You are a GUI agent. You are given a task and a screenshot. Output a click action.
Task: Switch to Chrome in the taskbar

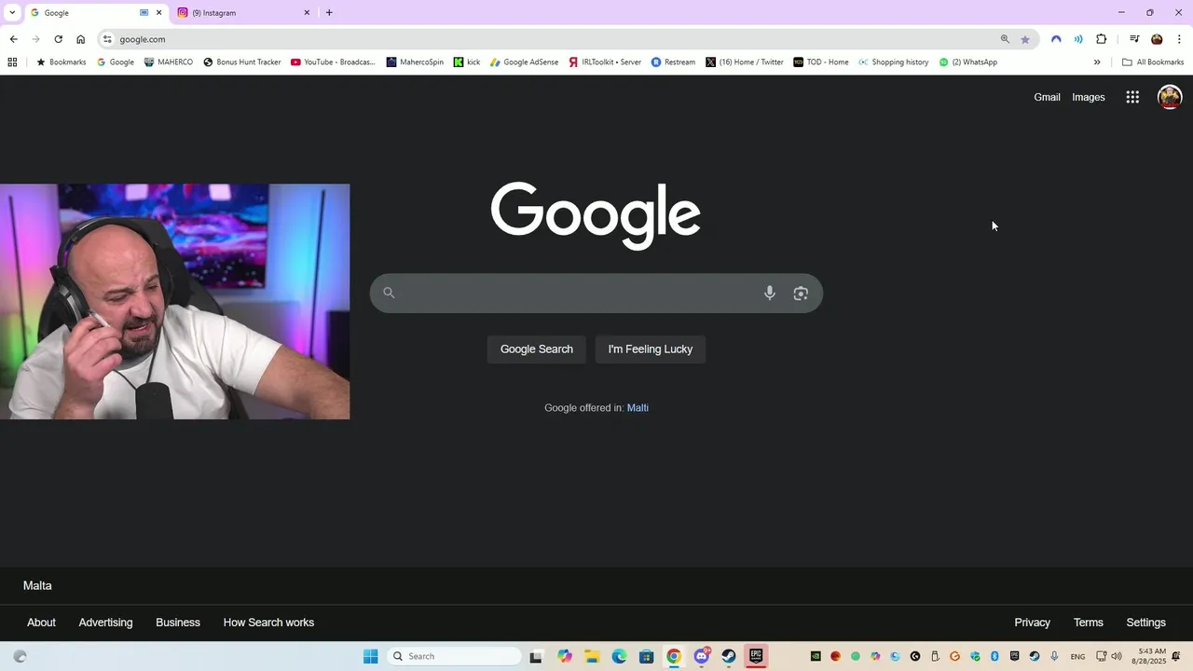(x=674, y=656)
